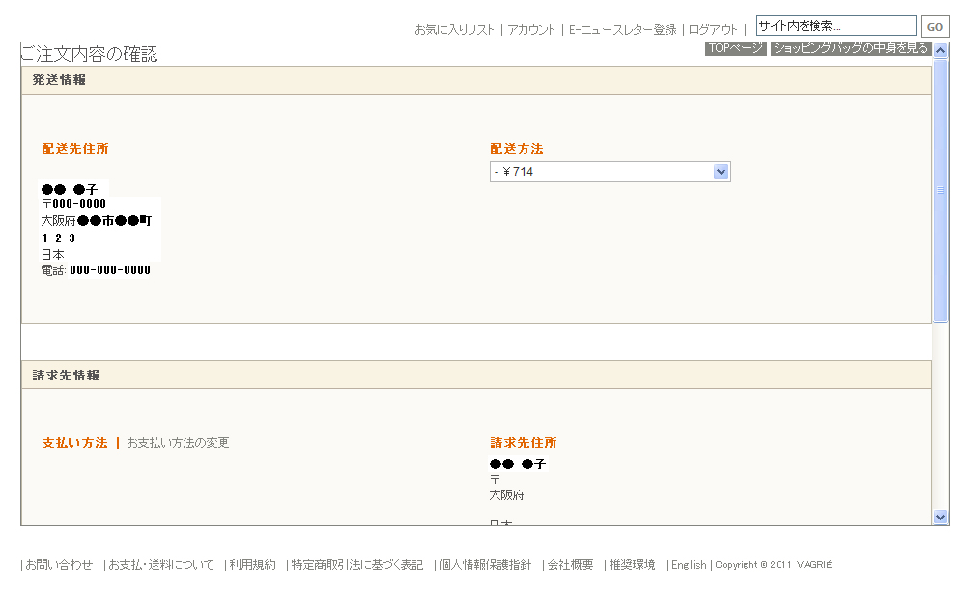Open 推奨環境 footer link
Screen dimensions: 966x589
coord(632,564)
